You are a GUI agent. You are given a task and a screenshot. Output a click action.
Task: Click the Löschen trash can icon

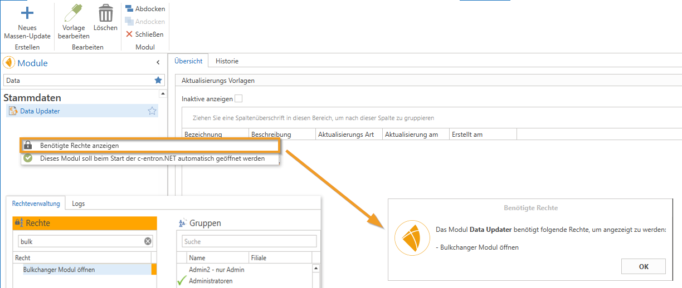pyautogui.click(x=105, y=13)
